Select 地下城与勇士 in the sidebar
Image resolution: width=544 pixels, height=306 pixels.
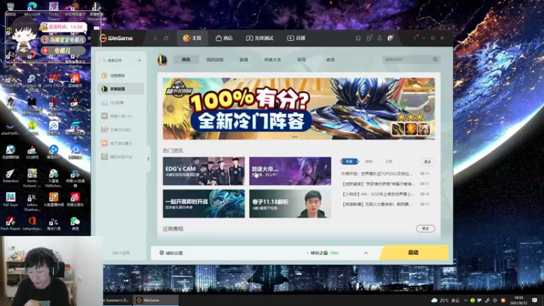tap(121, 143)
